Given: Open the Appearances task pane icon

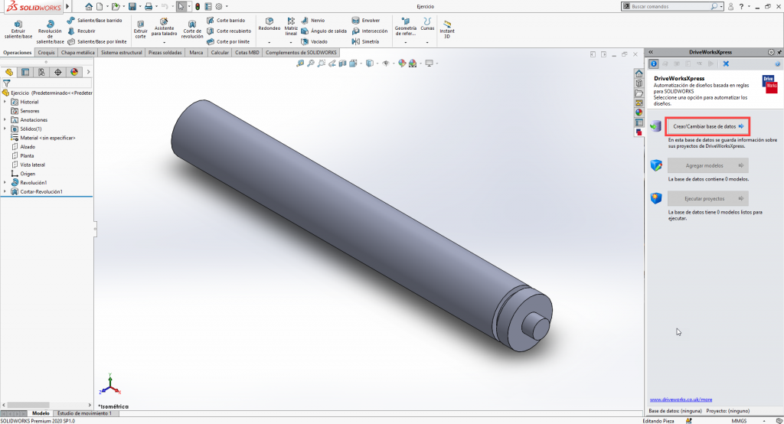Looking at the screenshot, I should 639,113.
